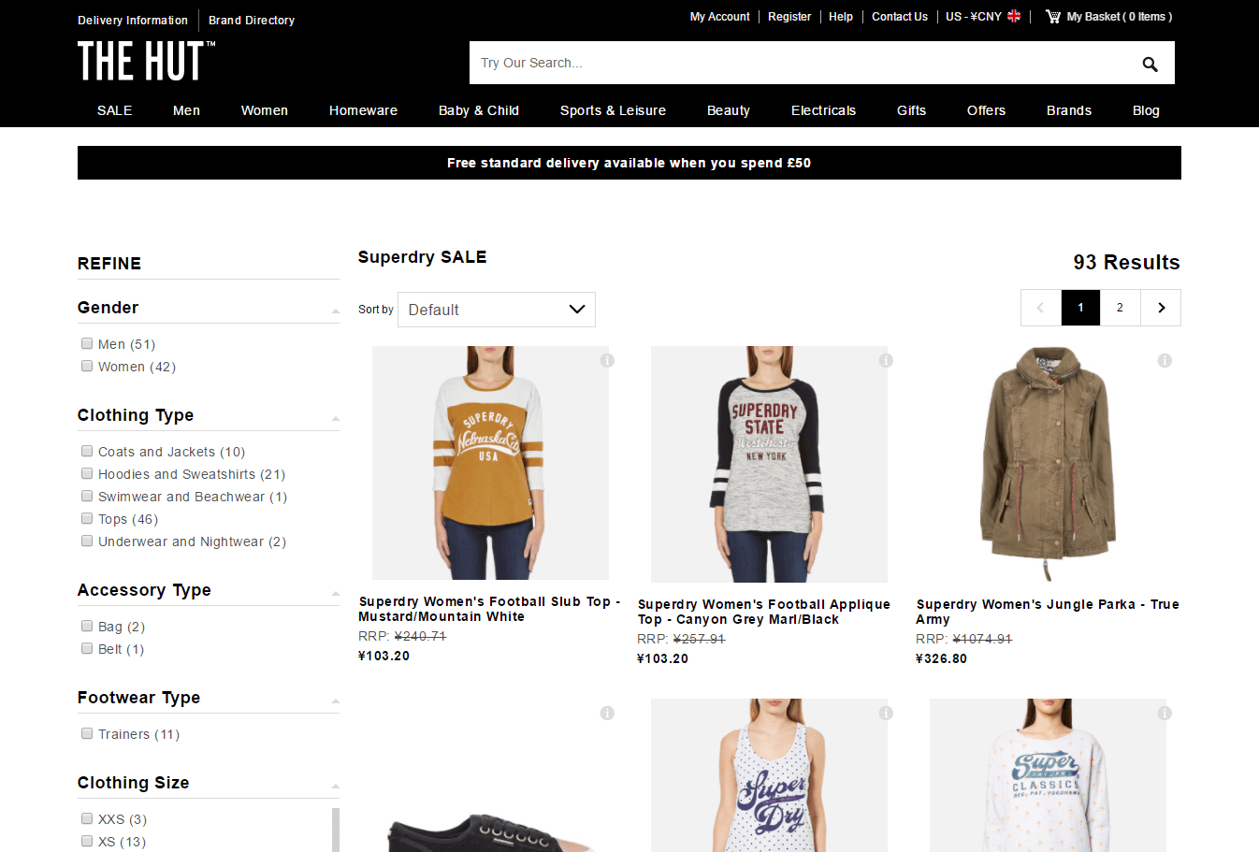Check the XS size filter

click(87, 841)
